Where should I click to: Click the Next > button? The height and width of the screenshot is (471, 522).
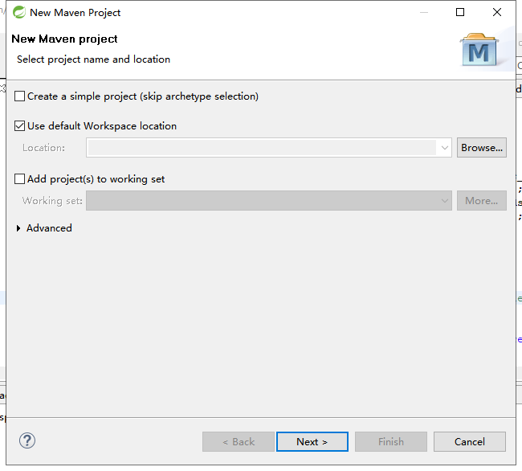click(x=312, y=442)
